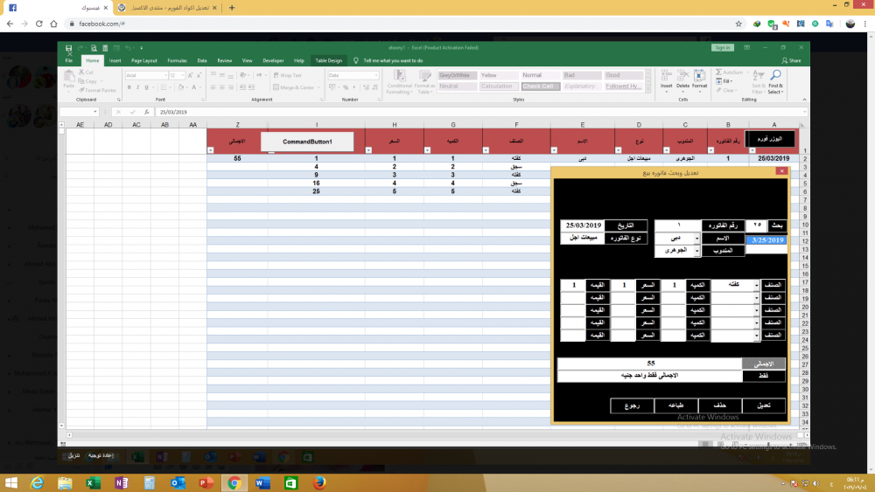This screenshot has height=492, width=875.
Task: Apply the GreyOrWhite cell style swatch
Action: (x=457, y=75)
